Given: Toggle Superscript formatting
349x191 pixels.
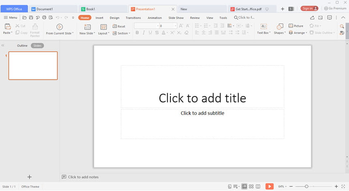Looking at the screenshot, I should click(172, 33).
